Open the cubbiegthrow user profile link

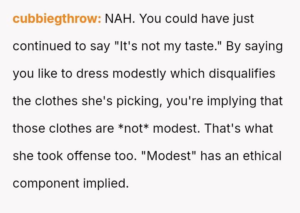coord(57,19)
